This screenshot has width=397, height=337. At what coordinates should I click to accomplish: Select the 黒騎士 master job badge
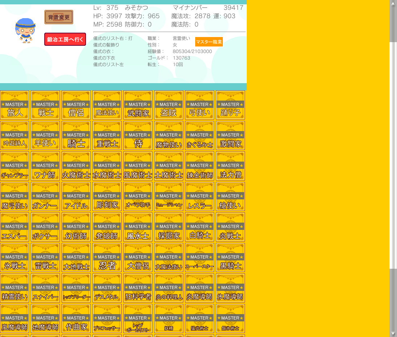point(230,257)
